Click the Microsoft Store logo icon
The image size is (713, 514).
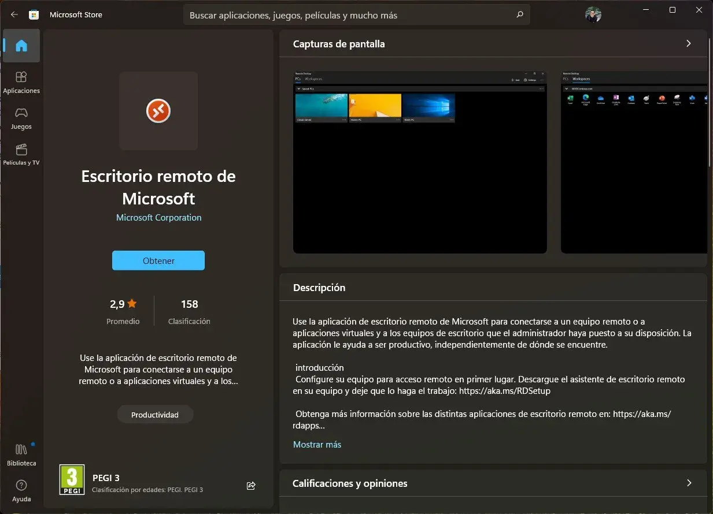click(34, 15)
